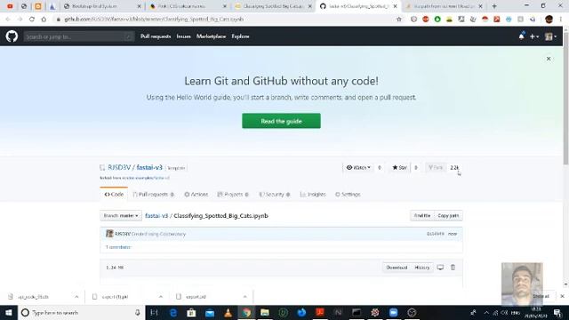The height and width of the screenshot is (320, 569).
Task: Click the Type here to search box
Action: click(x=81, y=312)
